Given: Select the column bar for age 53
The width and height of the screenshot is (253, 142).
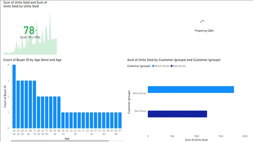Looking at the screenshot, I should click(104, 120).
